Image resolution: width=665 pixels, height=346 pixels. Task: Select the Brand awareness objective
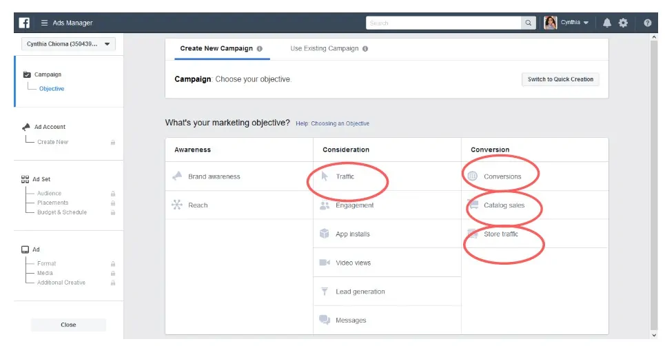[x=239, y=176]
